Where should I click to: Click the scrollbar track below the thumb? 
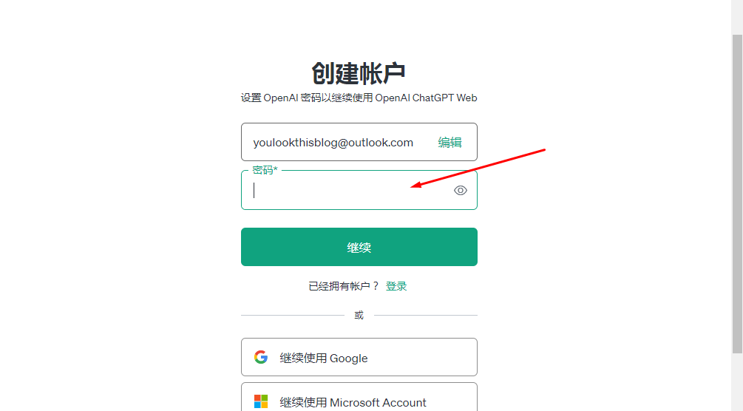point(737,381)
